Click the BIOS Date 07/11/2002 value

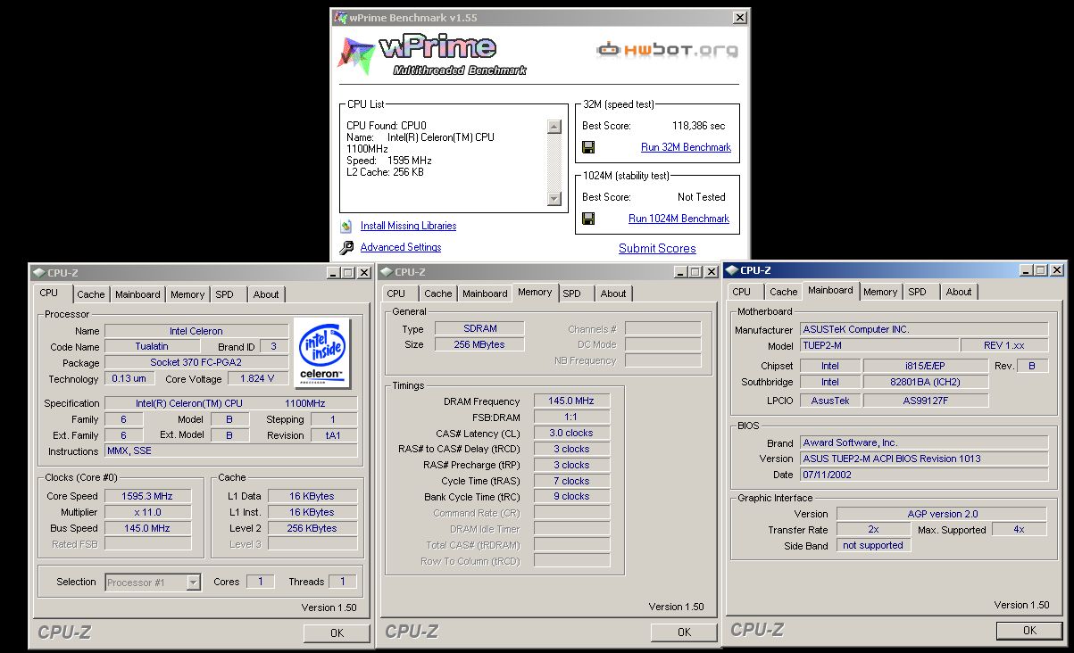[x=923, y=475]
